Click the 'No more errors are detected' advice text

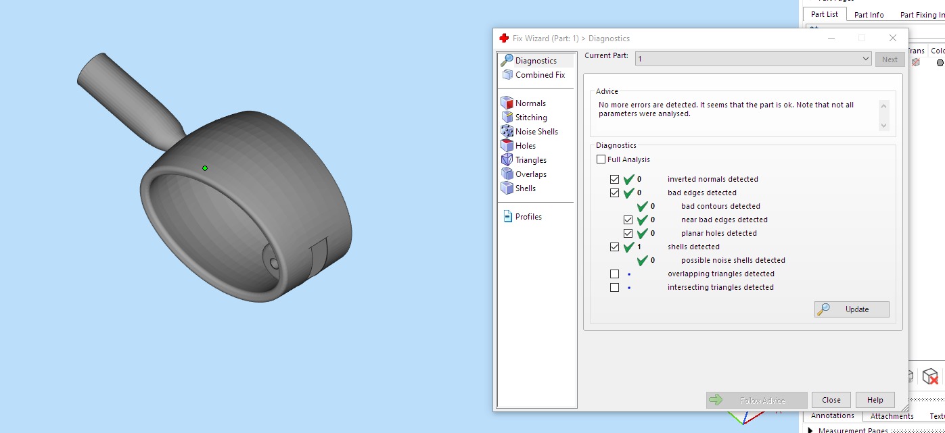[x=726, y=109]
